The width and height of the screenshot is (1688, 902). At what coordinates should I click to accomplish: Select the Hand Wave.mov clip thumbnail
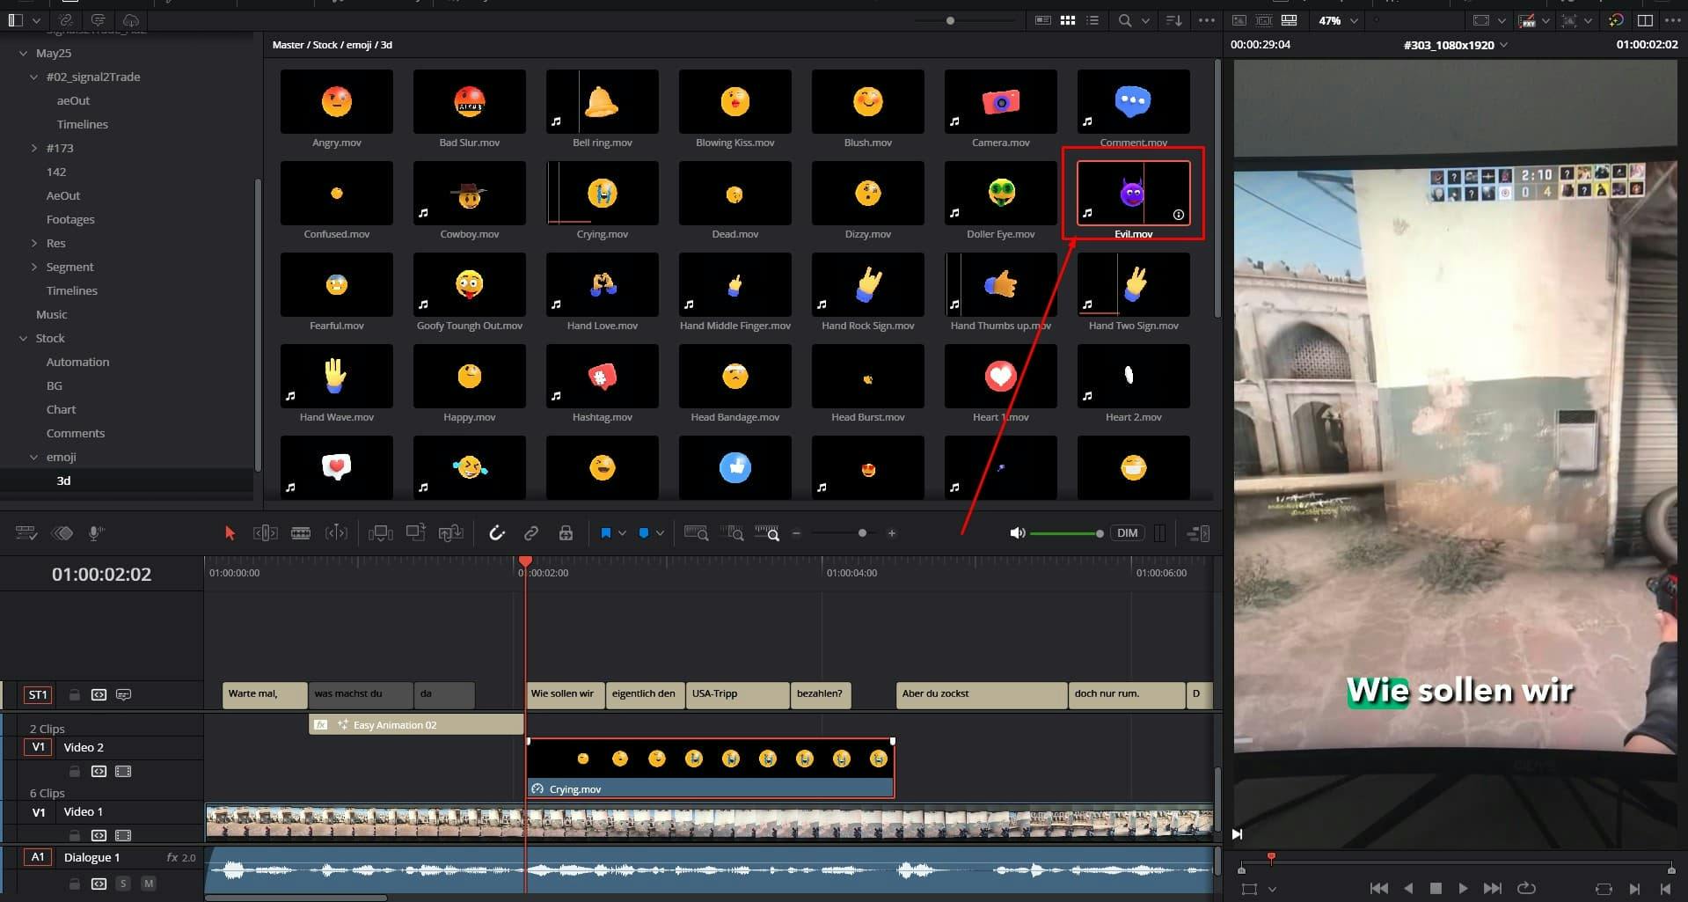(x=337, y=376)
